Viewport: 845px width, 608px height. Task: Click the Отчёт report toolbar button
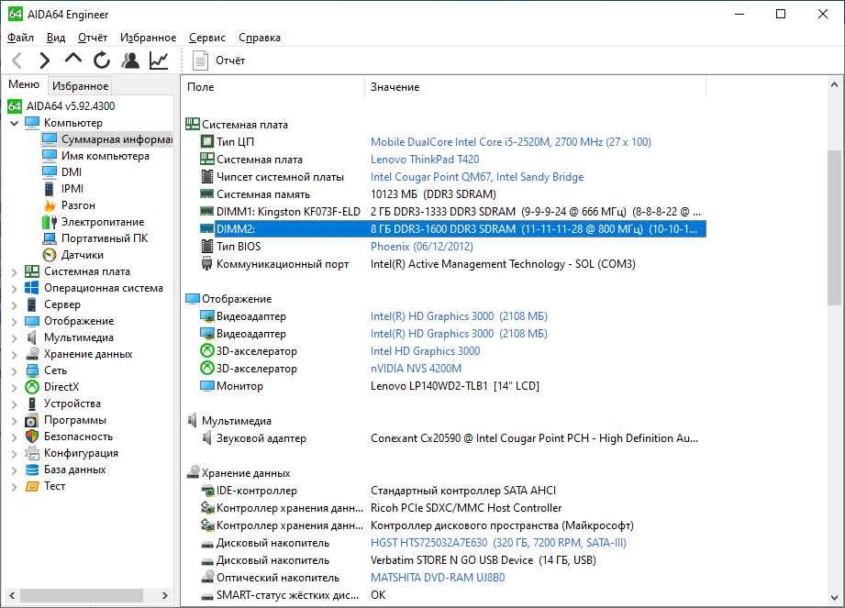click(218, 61)
